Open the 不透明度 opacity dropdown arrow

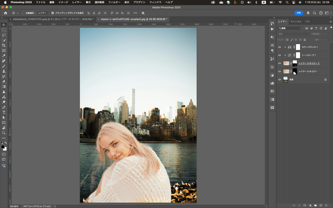pyautogui.click(x=330, y=34)
